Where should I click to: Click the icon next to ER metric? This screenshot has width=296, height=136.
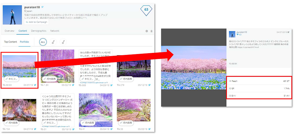coord(230,89)
